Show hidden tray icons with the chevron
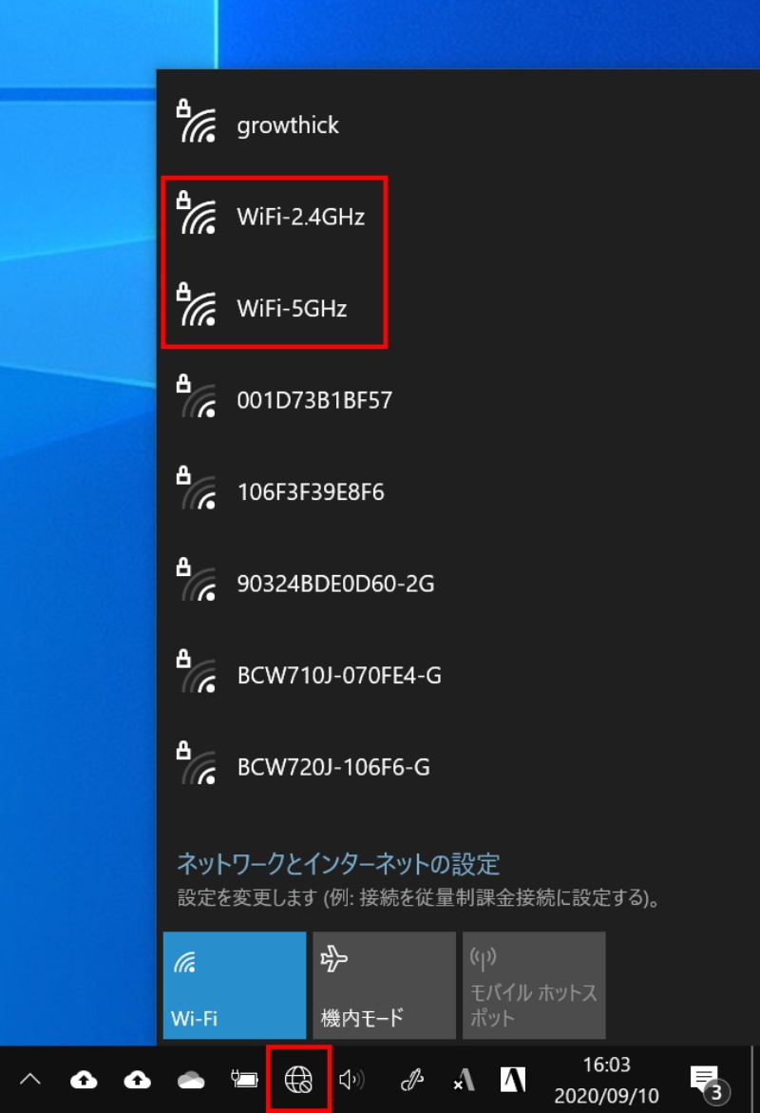Image resolution: width=760 pixels, height=1113 pixels. point(29,1080)
